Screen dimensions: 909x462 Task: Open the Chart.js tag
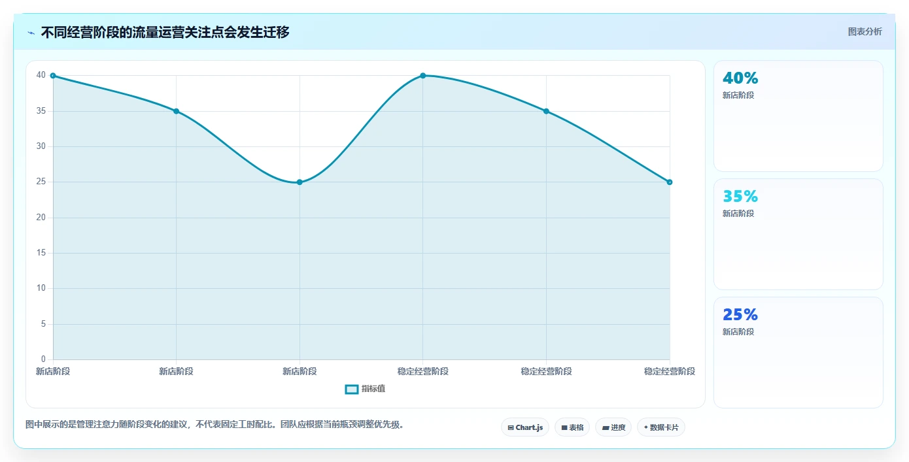click(525, 427)
